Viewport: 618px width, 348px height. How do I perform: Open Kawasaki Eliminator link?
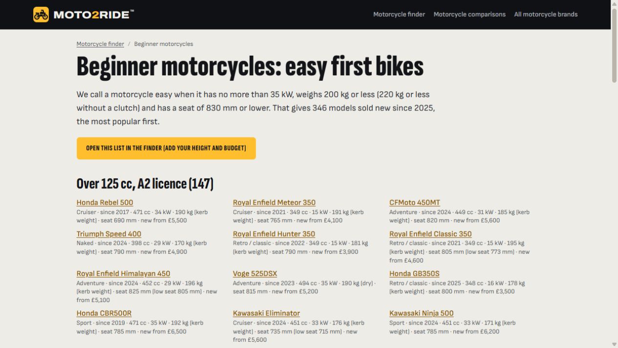coord(266,313)
